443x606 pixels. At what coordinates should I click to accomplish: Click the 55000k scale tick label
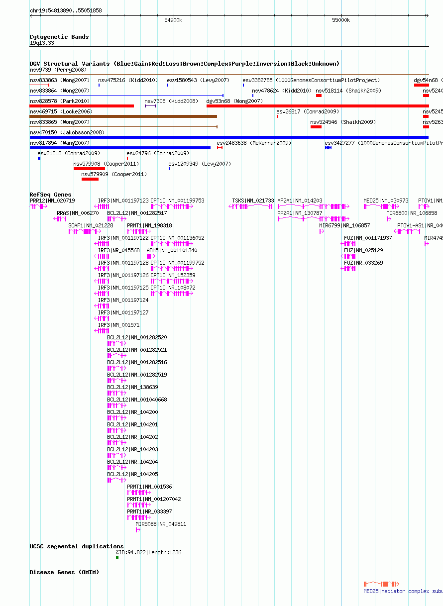(341, 20)
